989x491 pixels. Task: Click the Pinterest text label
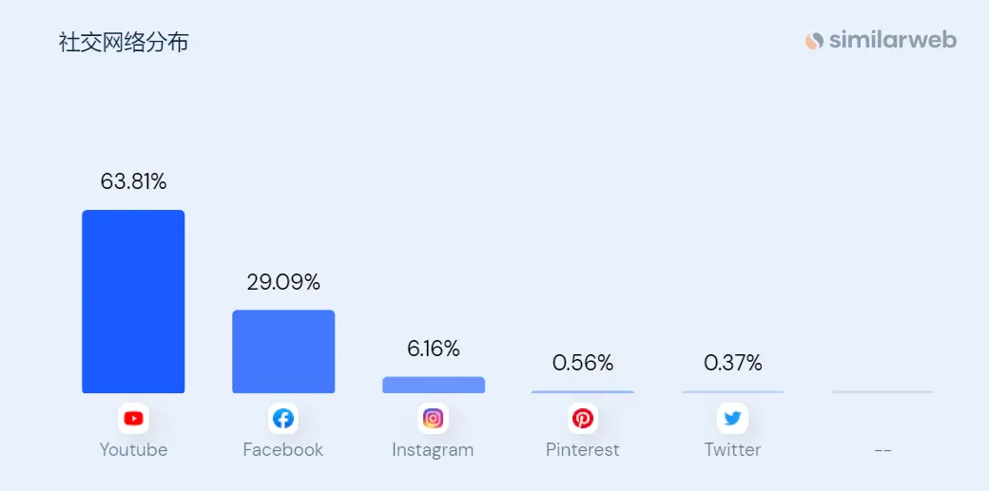point(583,450)
